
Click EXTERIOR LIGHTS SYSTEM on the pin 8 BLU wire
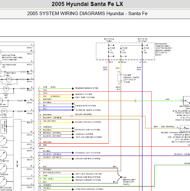[88, 110]
